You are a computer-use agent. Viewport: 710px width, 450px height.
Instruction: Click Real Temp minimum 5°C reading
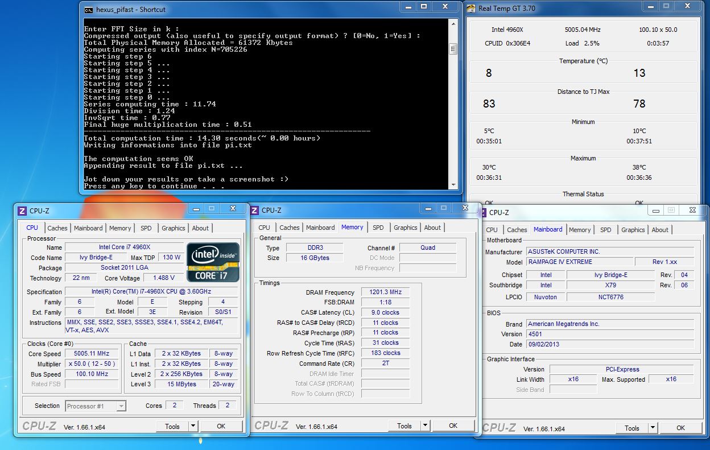pos(489,131)
